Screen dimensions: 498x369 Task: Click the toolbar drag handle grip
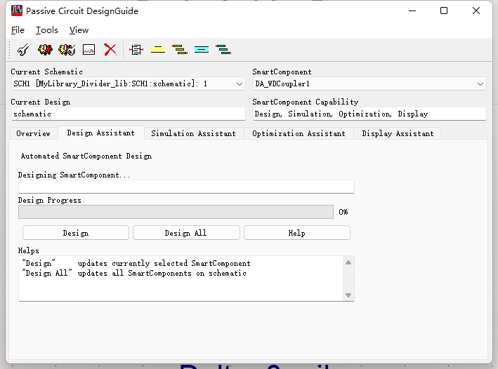tap(9, 50)
